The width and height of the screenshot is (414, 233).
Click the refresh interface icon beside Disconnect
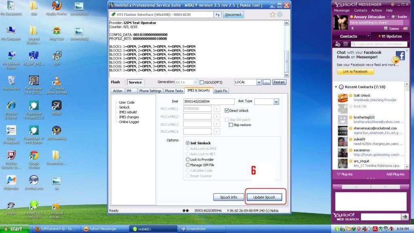tap(217, 15)
